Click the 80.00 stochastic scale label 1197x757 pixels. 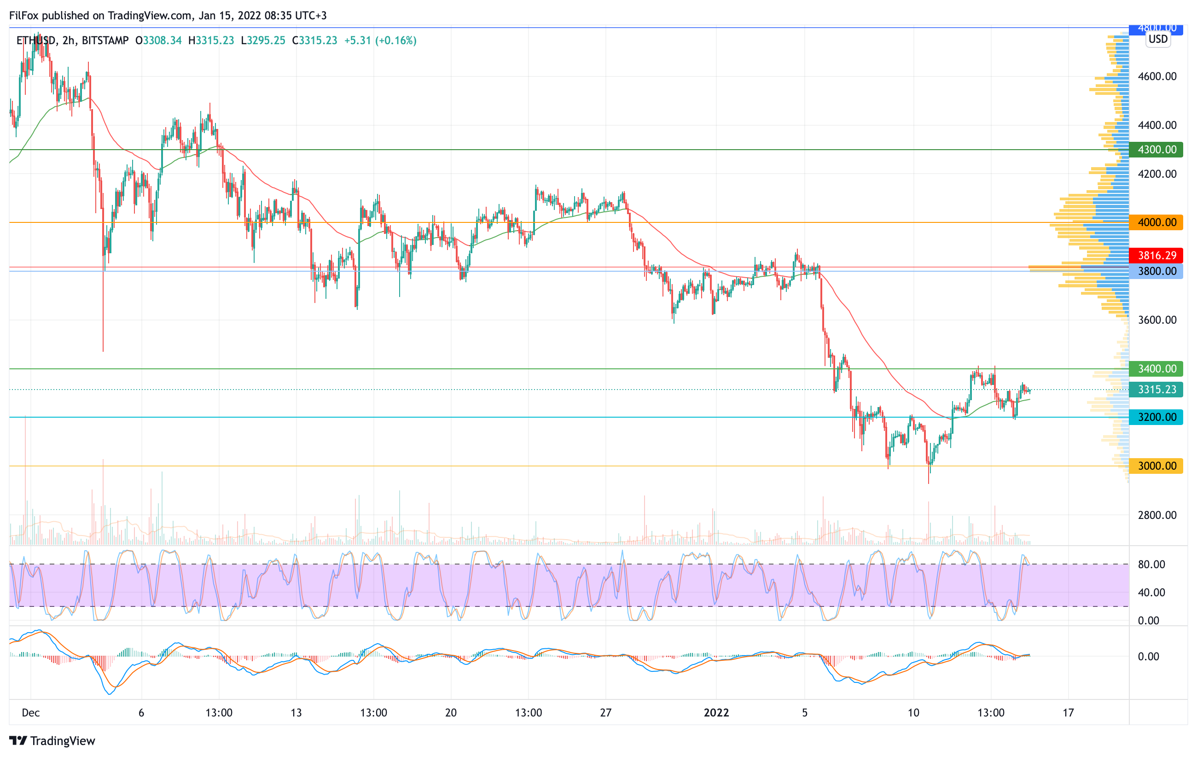pyautogui.click(x=1151, y=565)
